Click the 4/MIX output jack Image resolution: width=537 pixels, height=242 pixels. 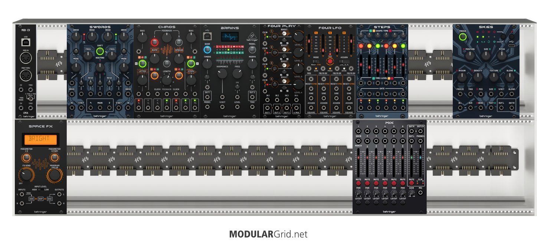297,108
